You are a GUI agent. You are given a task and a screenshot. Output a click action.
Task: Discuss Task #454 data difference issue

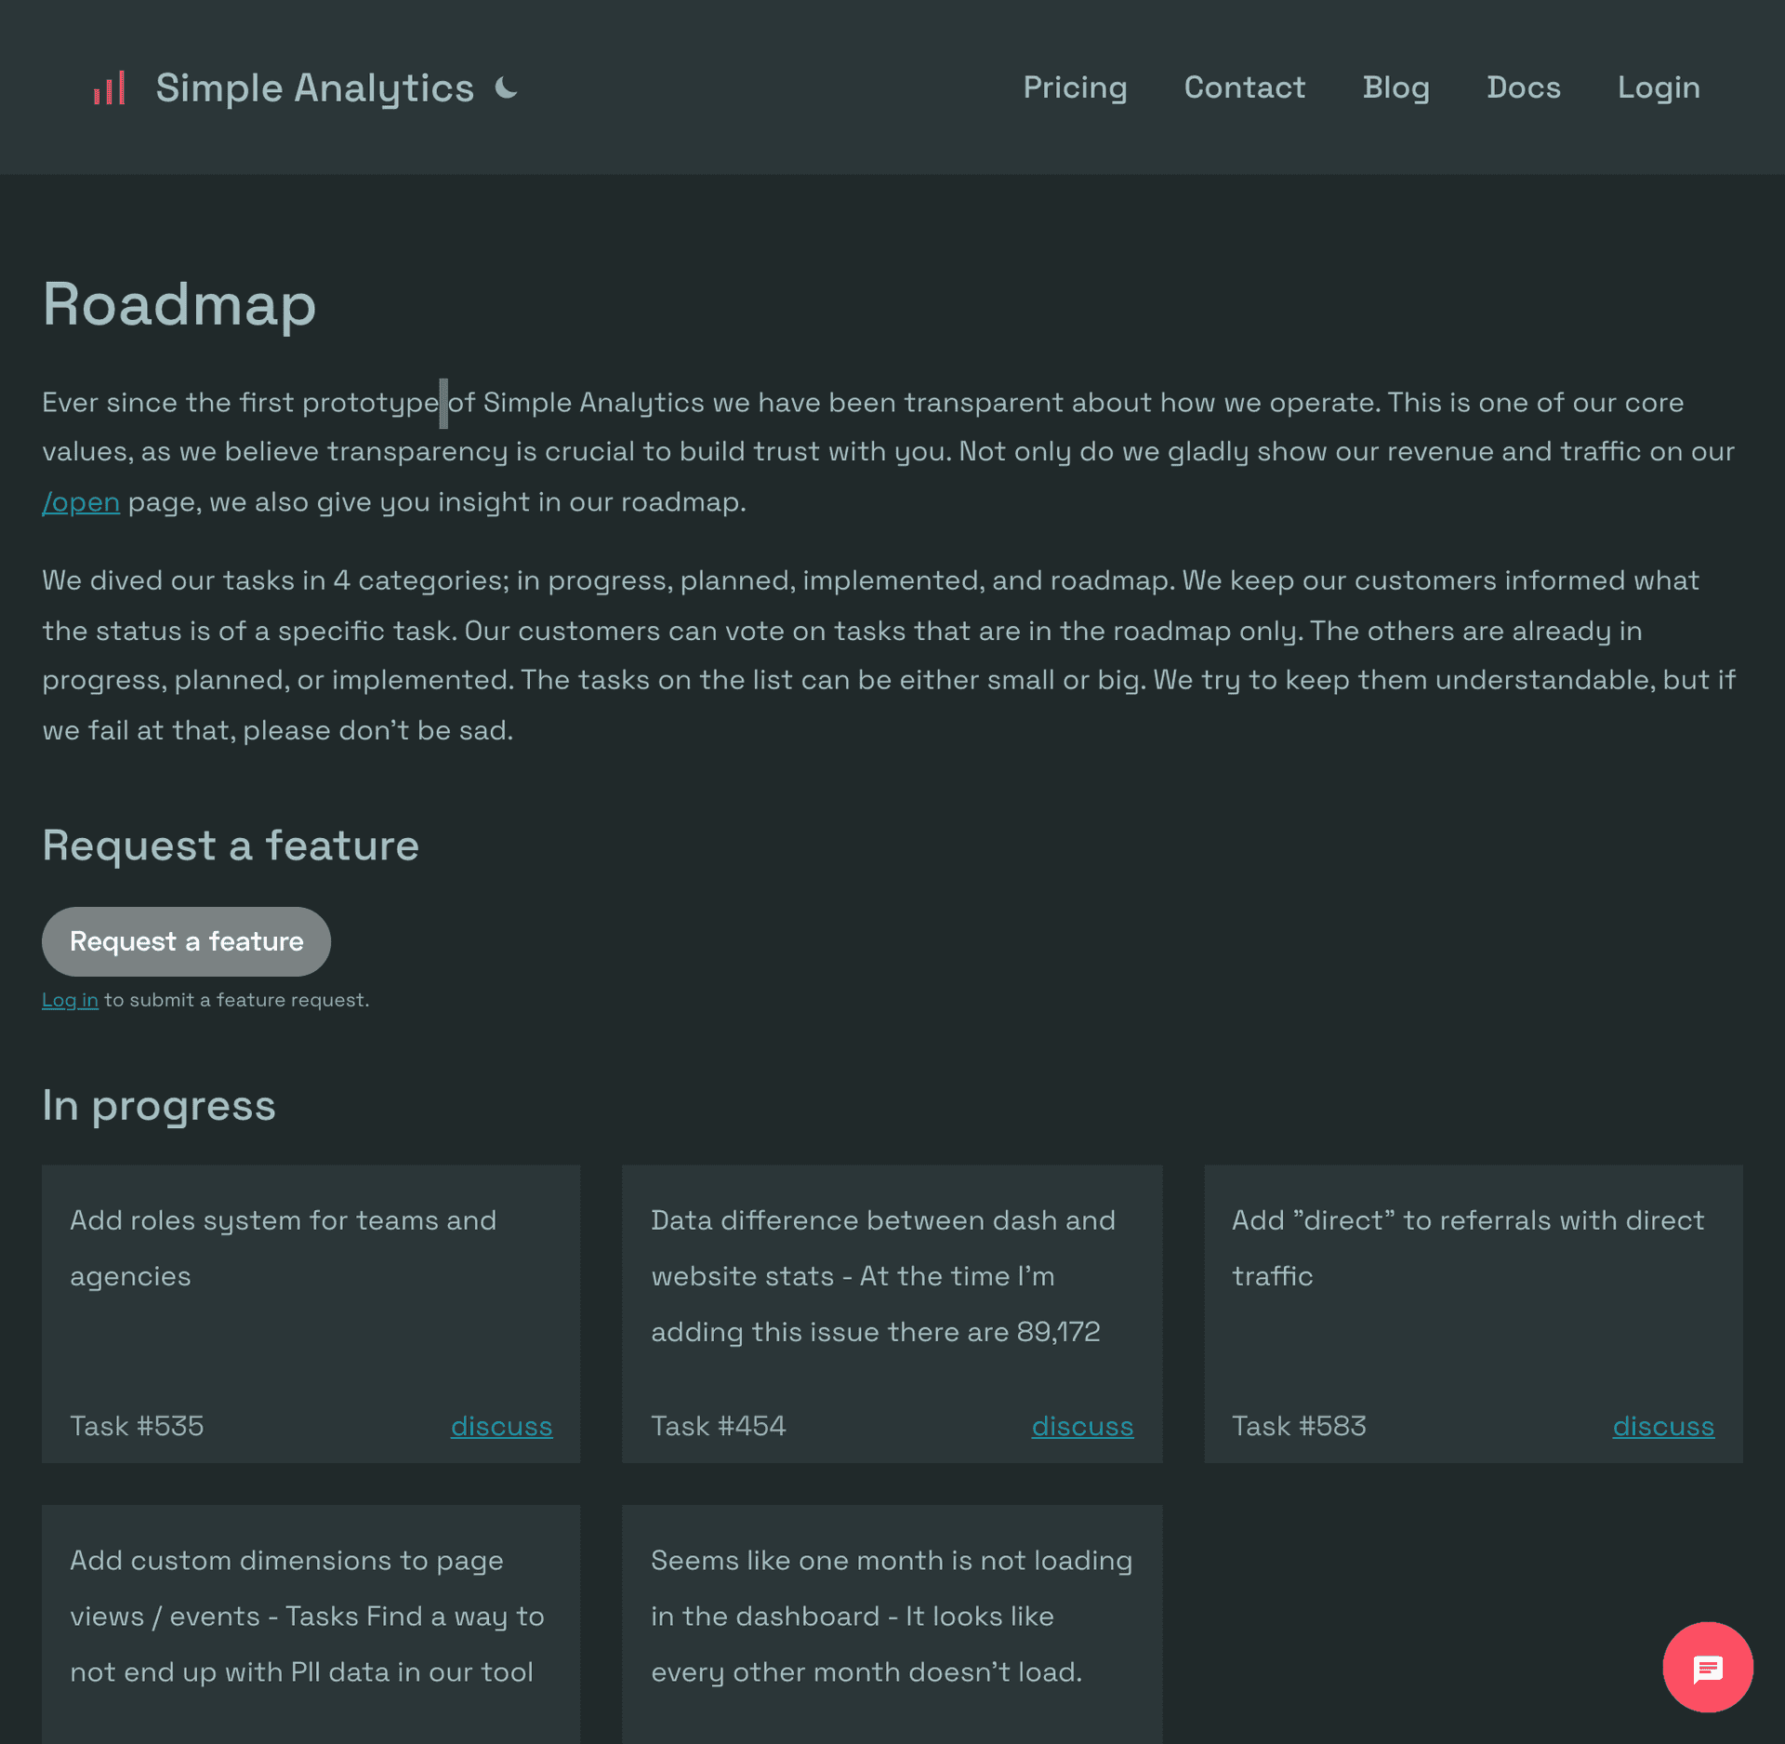(1082, 1425)
